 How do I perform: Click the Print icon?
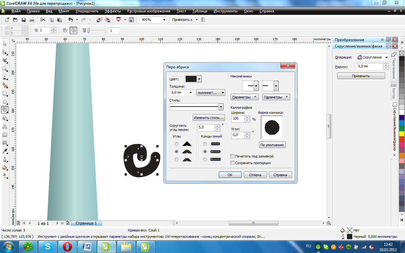pos(32,20)
